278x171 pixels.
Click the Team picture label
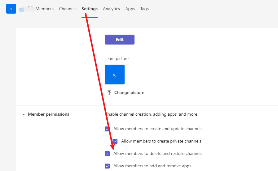[117, 58]
